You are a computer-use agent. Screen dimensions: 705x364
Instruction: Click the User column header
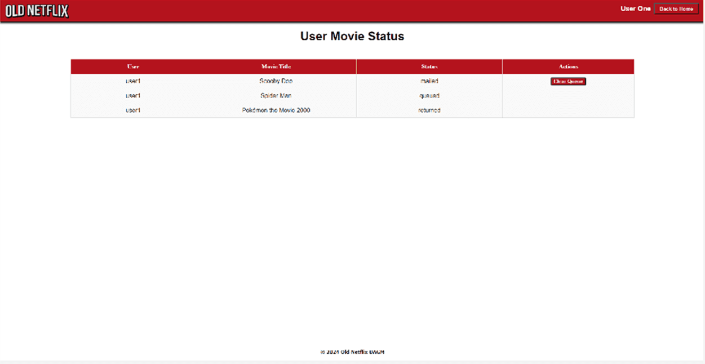pyautogui.click(x=133, y=66)
